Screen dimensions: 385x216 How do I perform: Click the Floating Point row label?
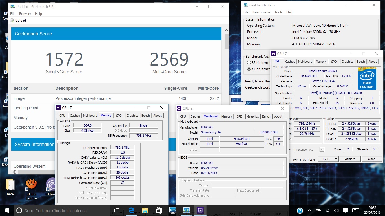pos(26,108)
